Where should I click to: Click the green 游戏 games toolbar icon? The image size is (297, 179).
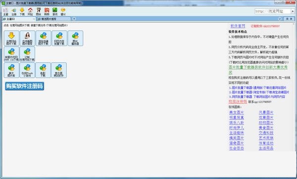(55, 12)
